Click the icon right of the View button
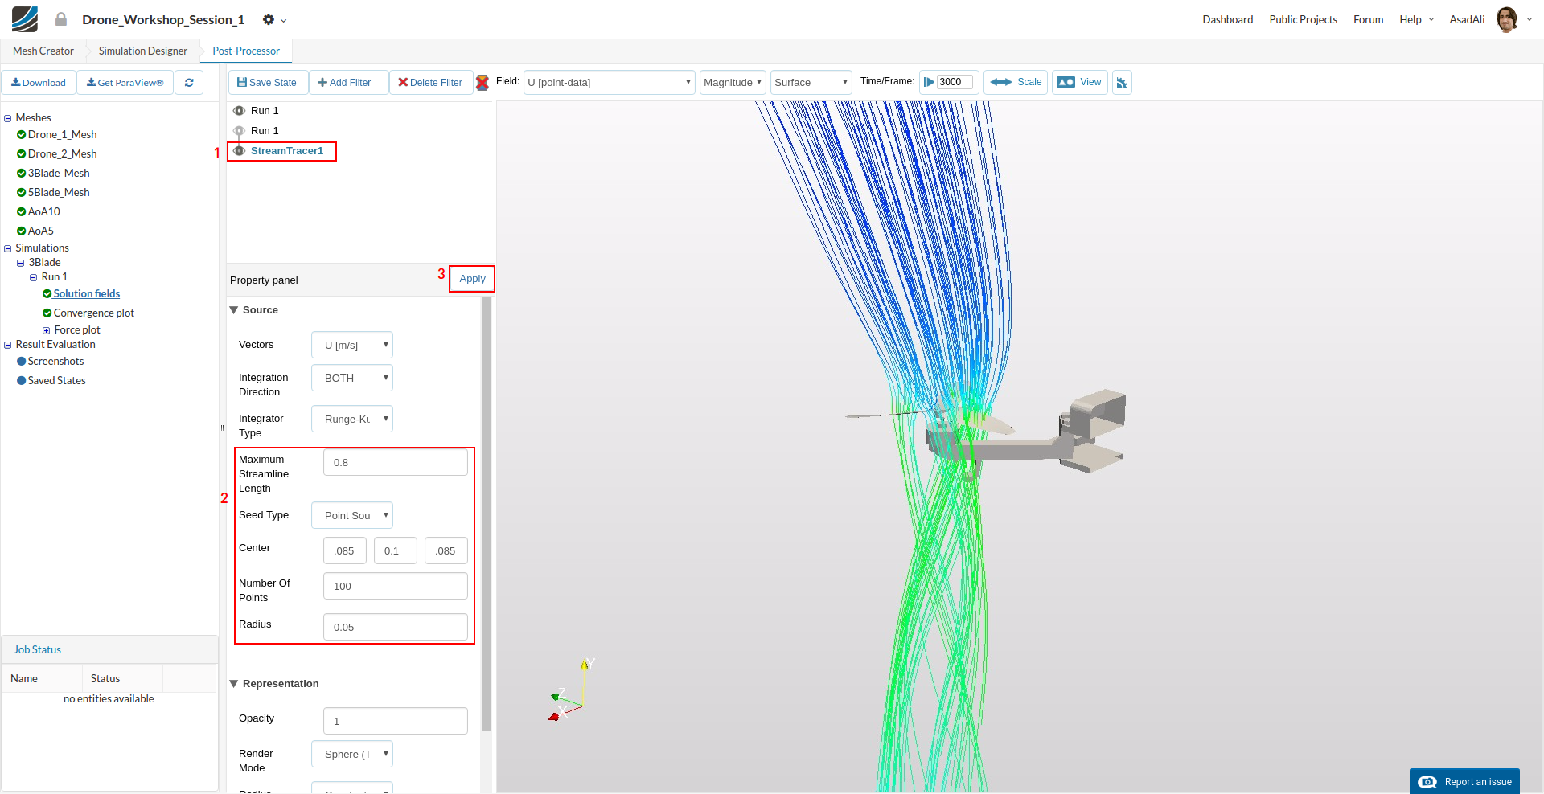This screenshot has width=1544, height=794. coord(1122,83)
